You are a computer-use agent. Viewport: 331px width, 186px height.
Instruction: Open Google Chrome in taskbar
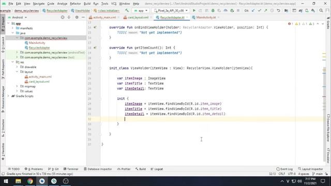[x=30, y=181]
